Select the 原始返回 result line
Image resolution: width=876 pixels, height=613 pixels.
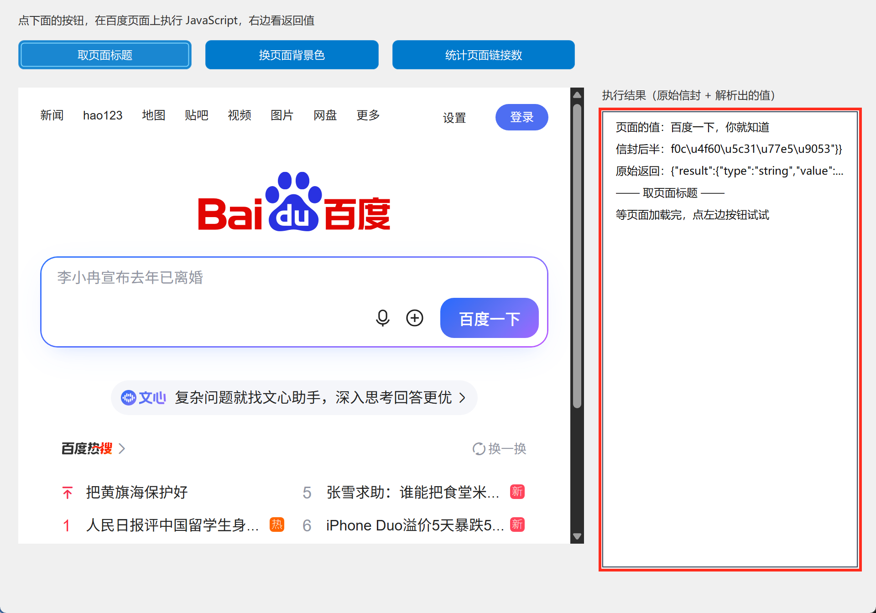(x=730, y=171)
